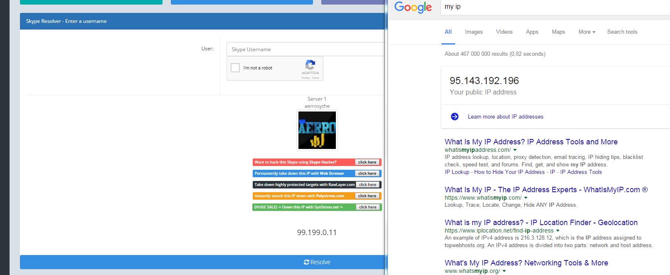Open the iplocation.net result dropdown arrow
Image resolution: width=670 pixels, height=275 pixels.
pos(558,230)
